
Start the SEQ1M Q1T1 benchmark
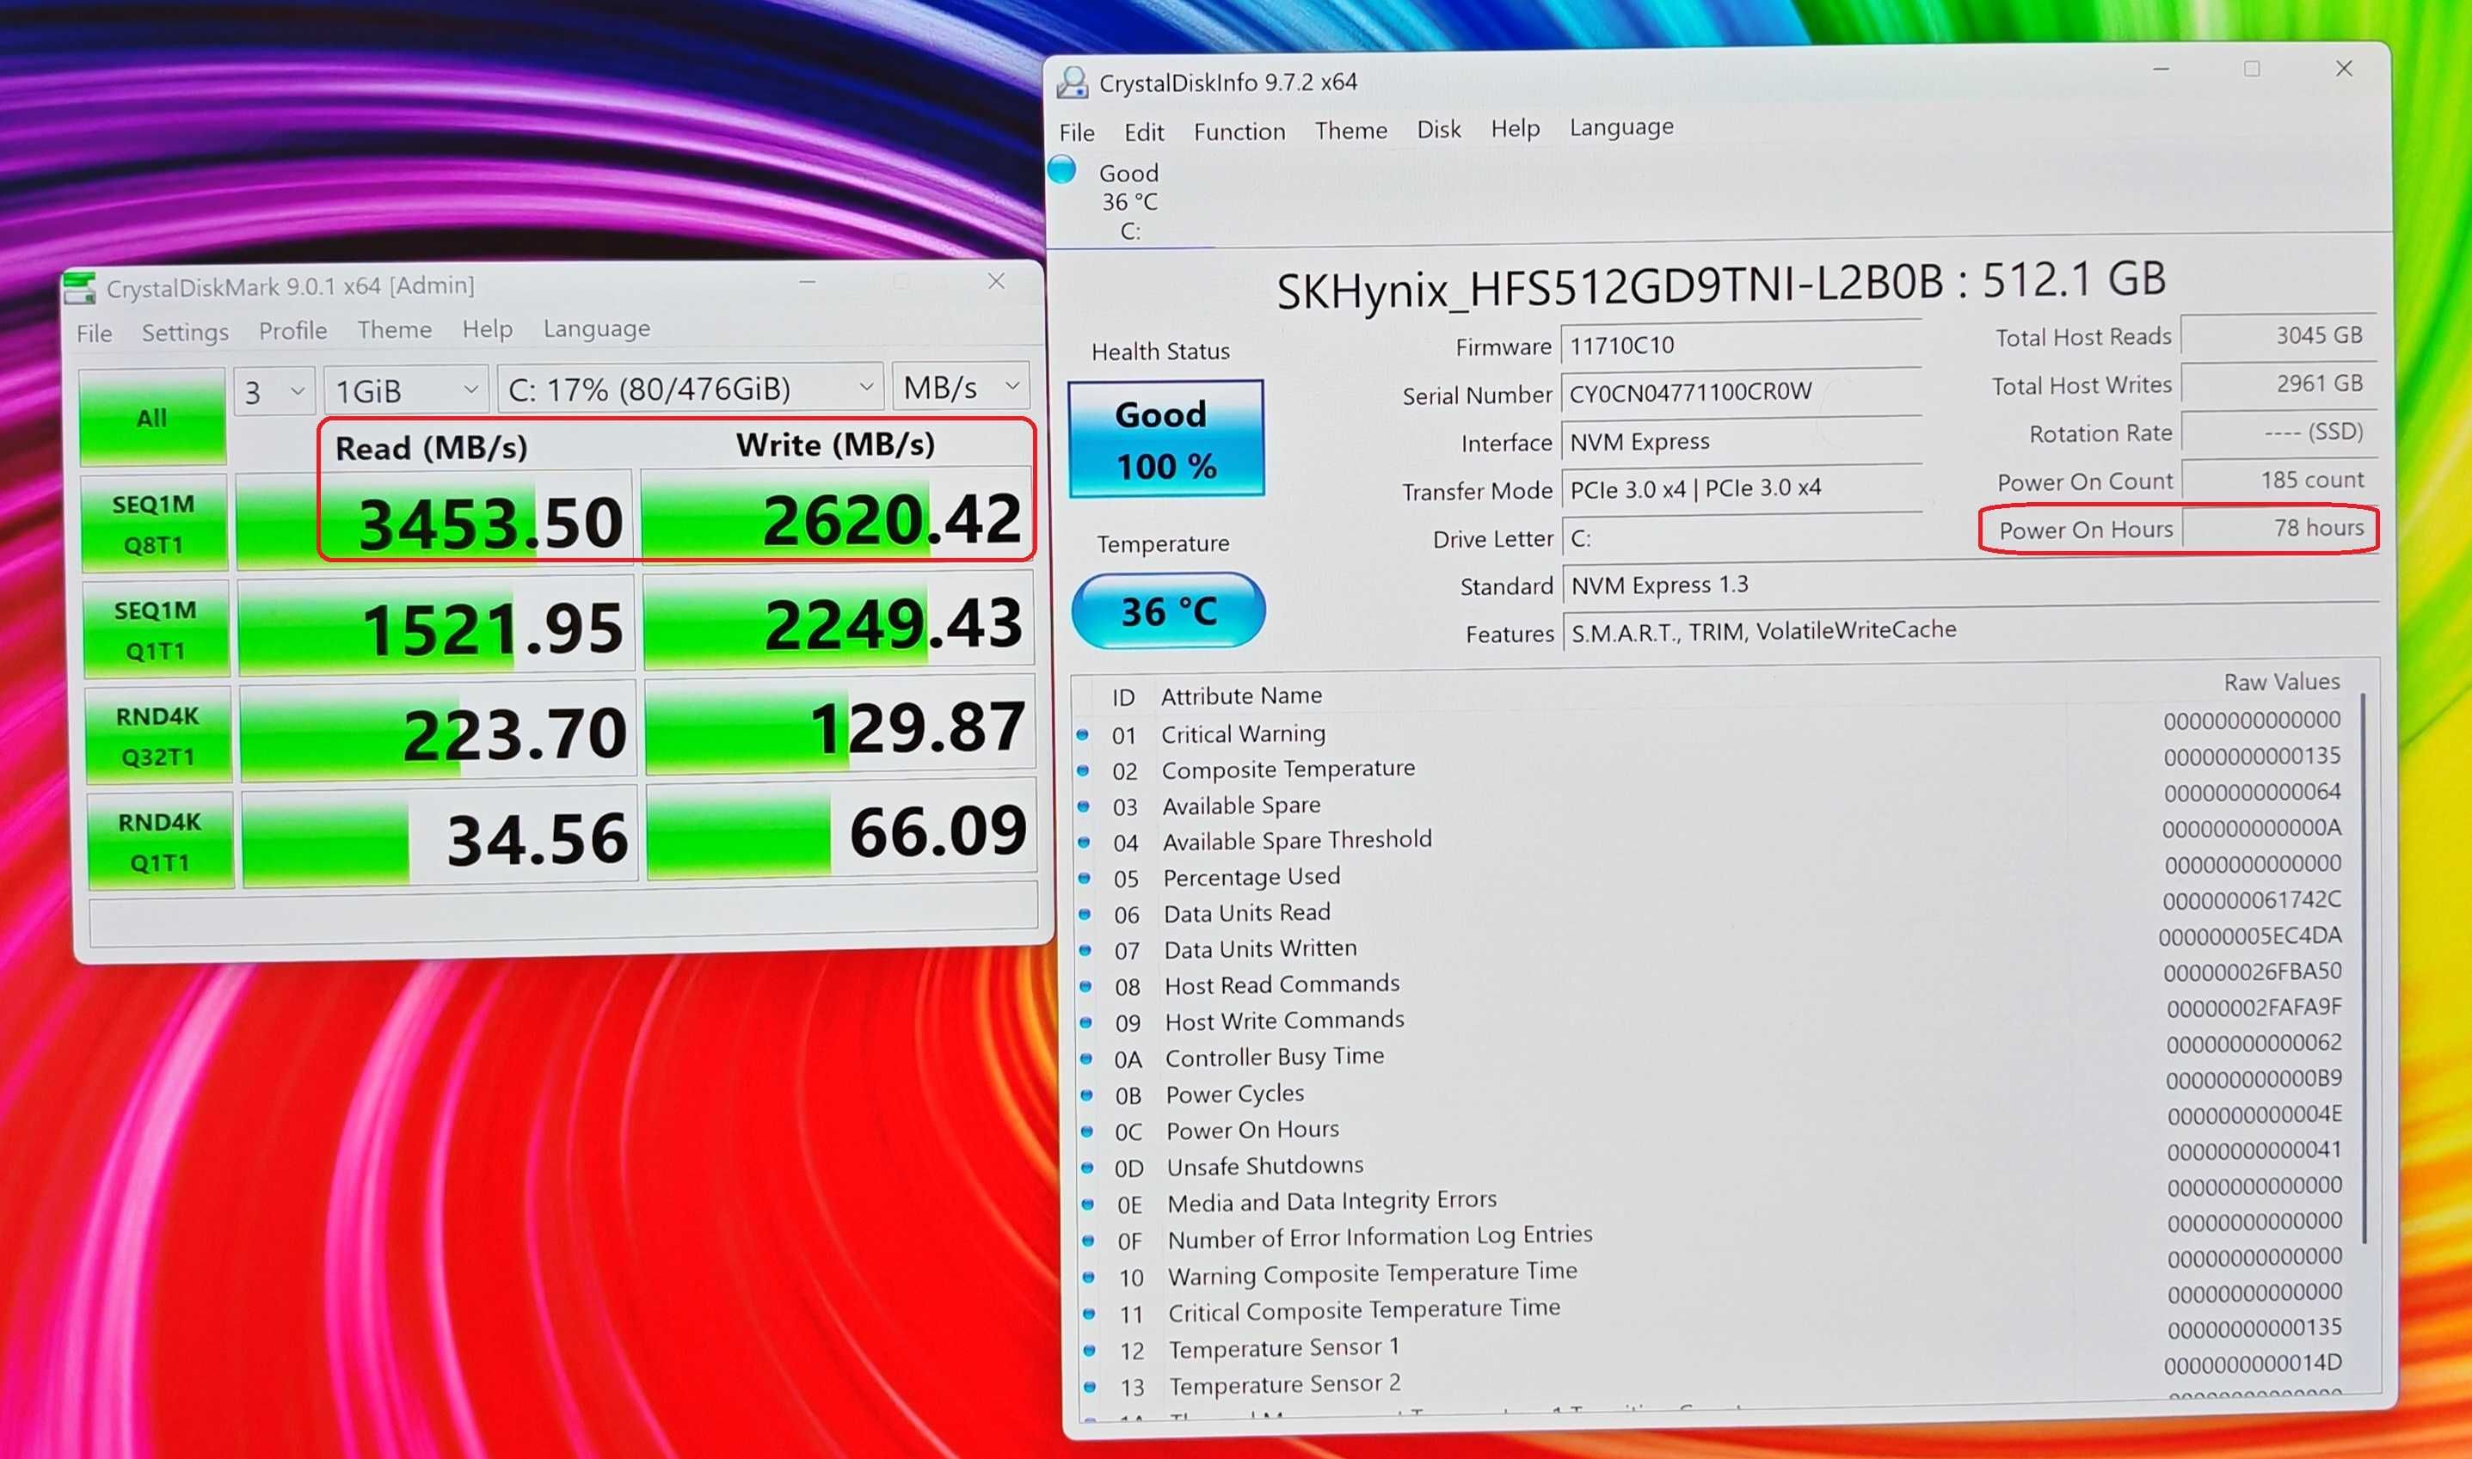157,630
